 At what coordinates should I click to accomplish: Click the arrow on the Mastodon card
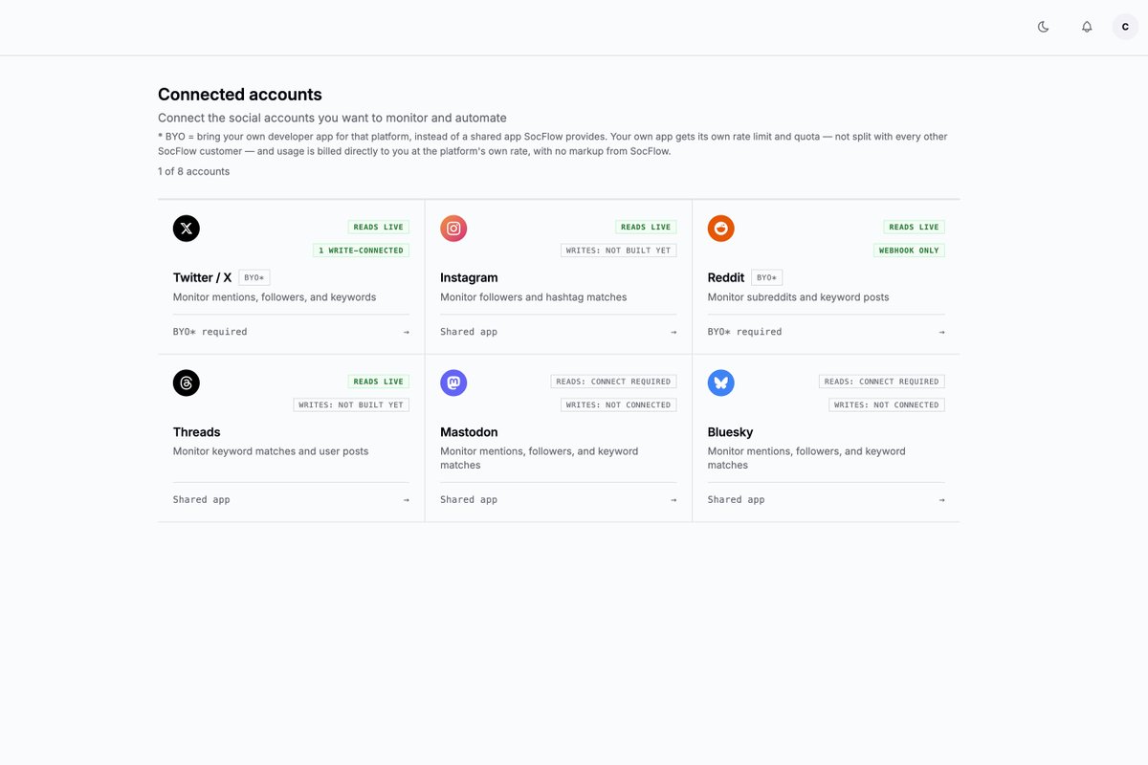click(673, 500)
